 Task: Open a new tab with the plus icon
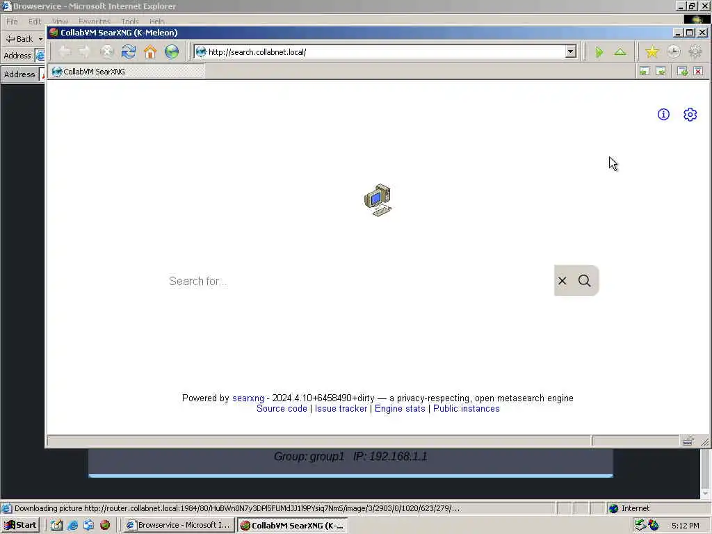(x=683, y=72)
